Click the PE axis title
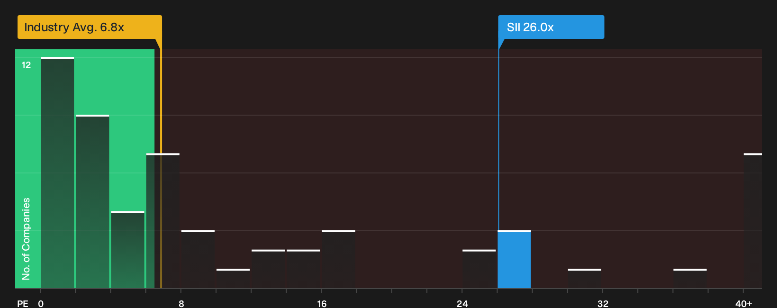The height and width of the screenshot is (308, 777). 23,303
